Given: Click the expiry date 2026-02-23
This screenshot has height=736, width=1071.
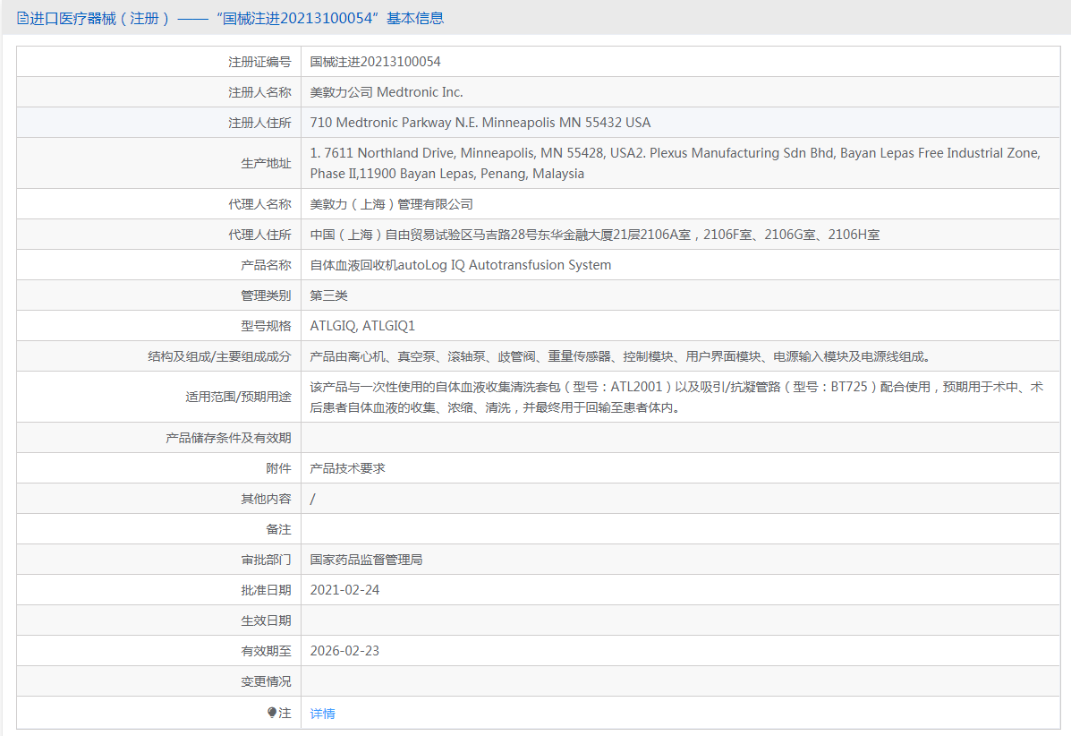Looking at the screenshot, I should click(x=344, y=651).
